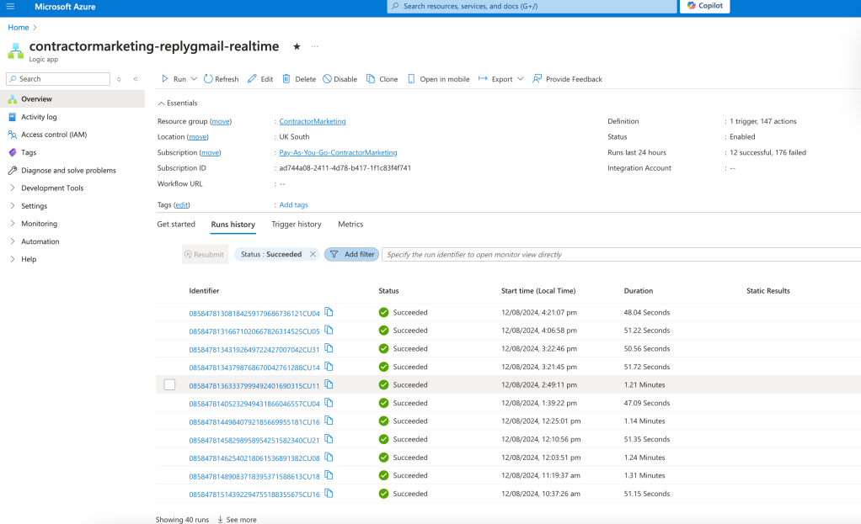The image size is (861, 524).
Task: Open Tags in the sidebar
Action: click(29, 152)
